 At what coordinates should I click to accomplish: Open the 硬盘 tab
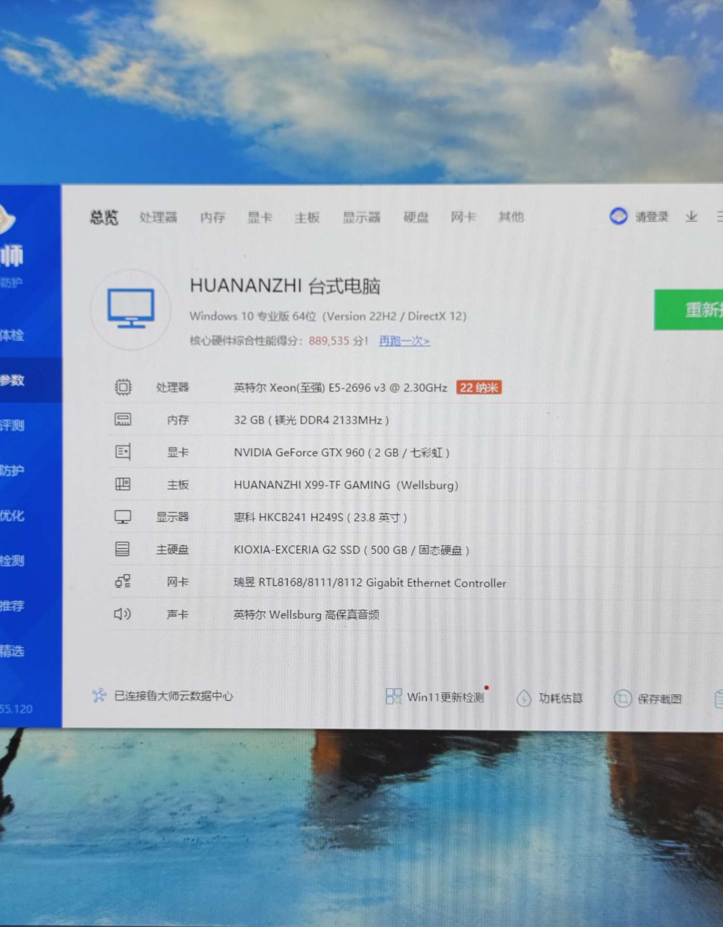[416, 217]
